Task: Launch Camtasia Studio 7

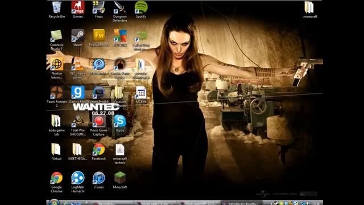Action: pyautogui.click(x=56, y=36)
